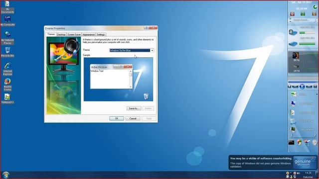Click the scrollbar in the sample Active Window
The height and width of the screenshot is (179, 319).
coord(131,79)
